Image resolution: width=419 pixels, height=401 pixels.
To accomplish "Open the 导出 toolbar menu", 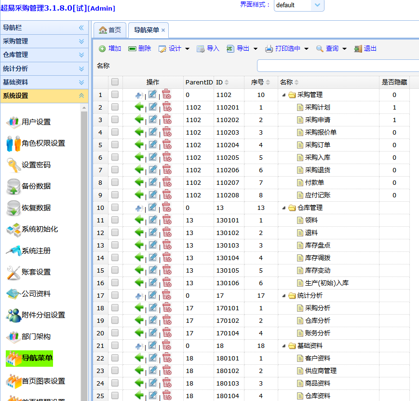I will coord(243,49).
